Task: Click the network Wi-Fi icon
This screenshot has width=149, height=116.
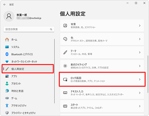Action: (x=7, y=62)
